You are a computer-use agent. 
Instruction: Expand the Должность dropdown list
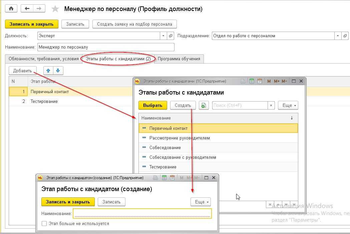pos(163,36)
